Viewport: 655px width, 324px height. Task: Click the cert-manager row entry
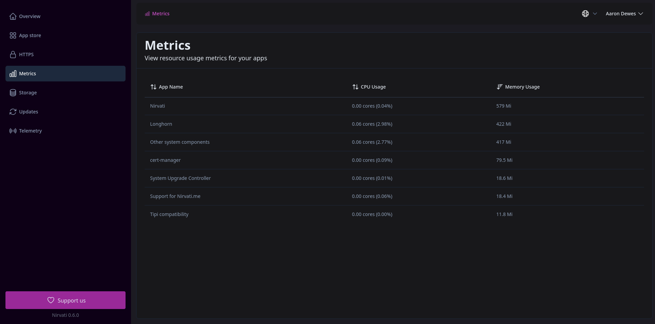coord(165,160)
